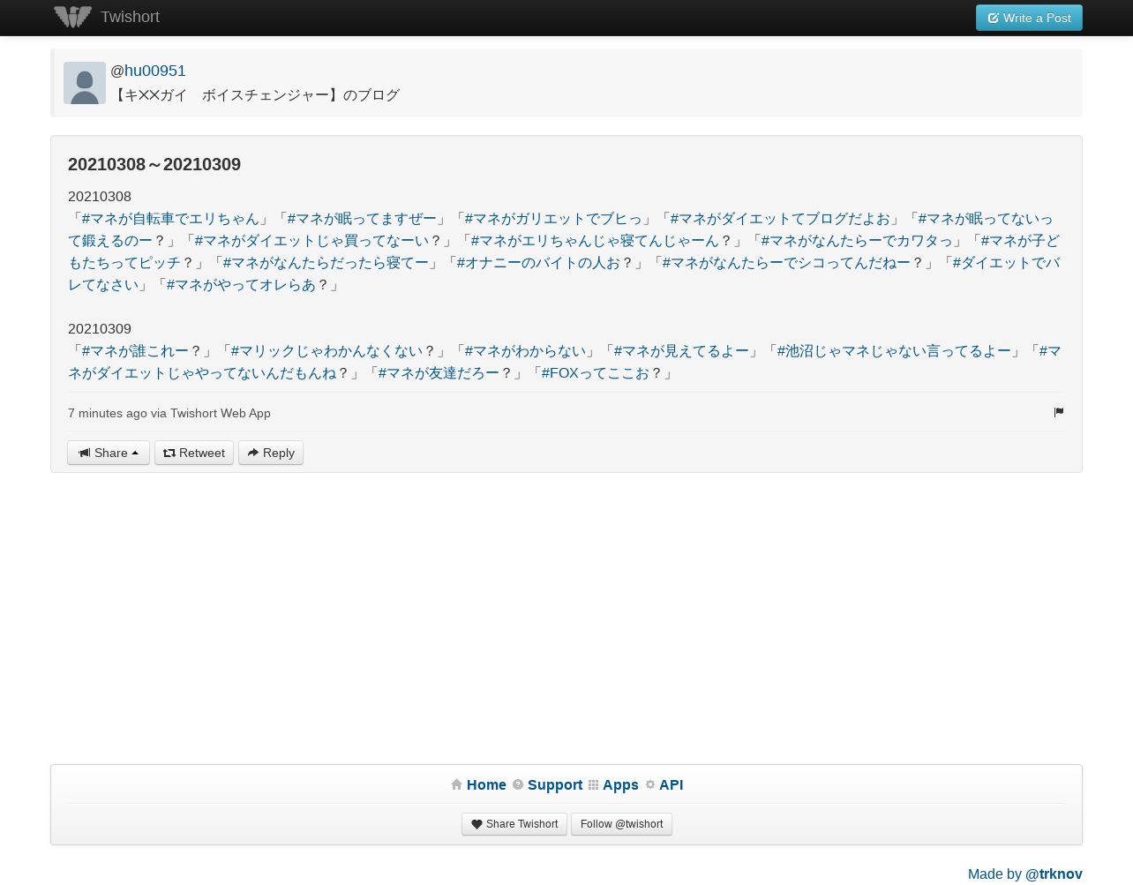Screen dimensions: 1133x885
Task: Click the 7 minutes ago timestamp text
Action: pos(108,413)
